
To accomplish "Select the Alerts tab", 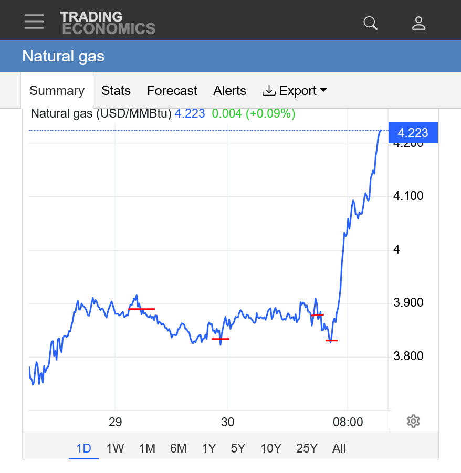I will pyautogui.click(x=229, y=91).
